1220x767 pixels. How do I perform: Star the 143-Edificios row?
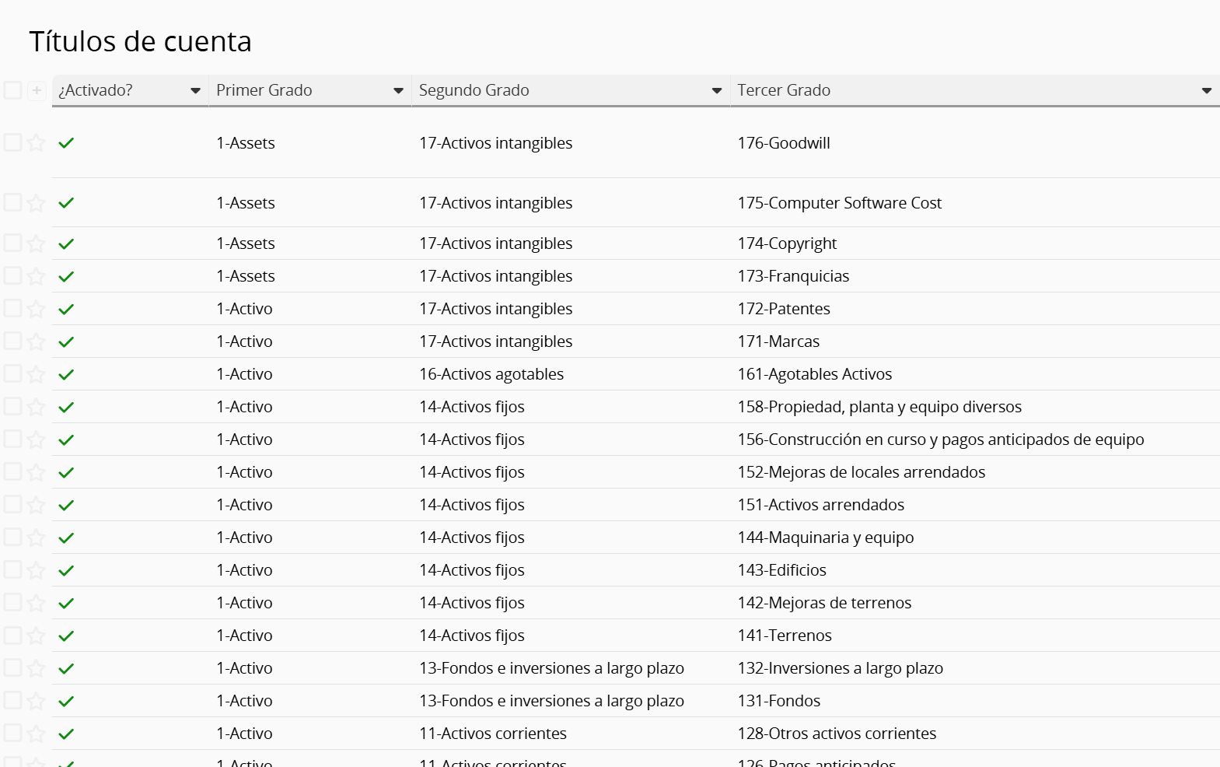coord(36,570)
